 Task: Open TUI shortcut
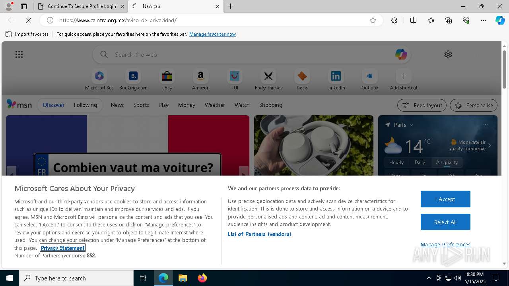pyautogui.click(x=235, y=80)
